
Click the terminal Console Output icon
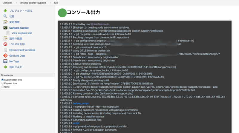(x=5, y=27)
